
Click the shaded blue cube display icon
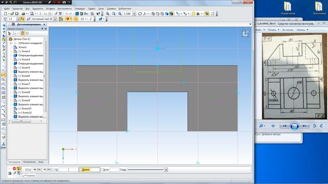[x=167, y=14]
